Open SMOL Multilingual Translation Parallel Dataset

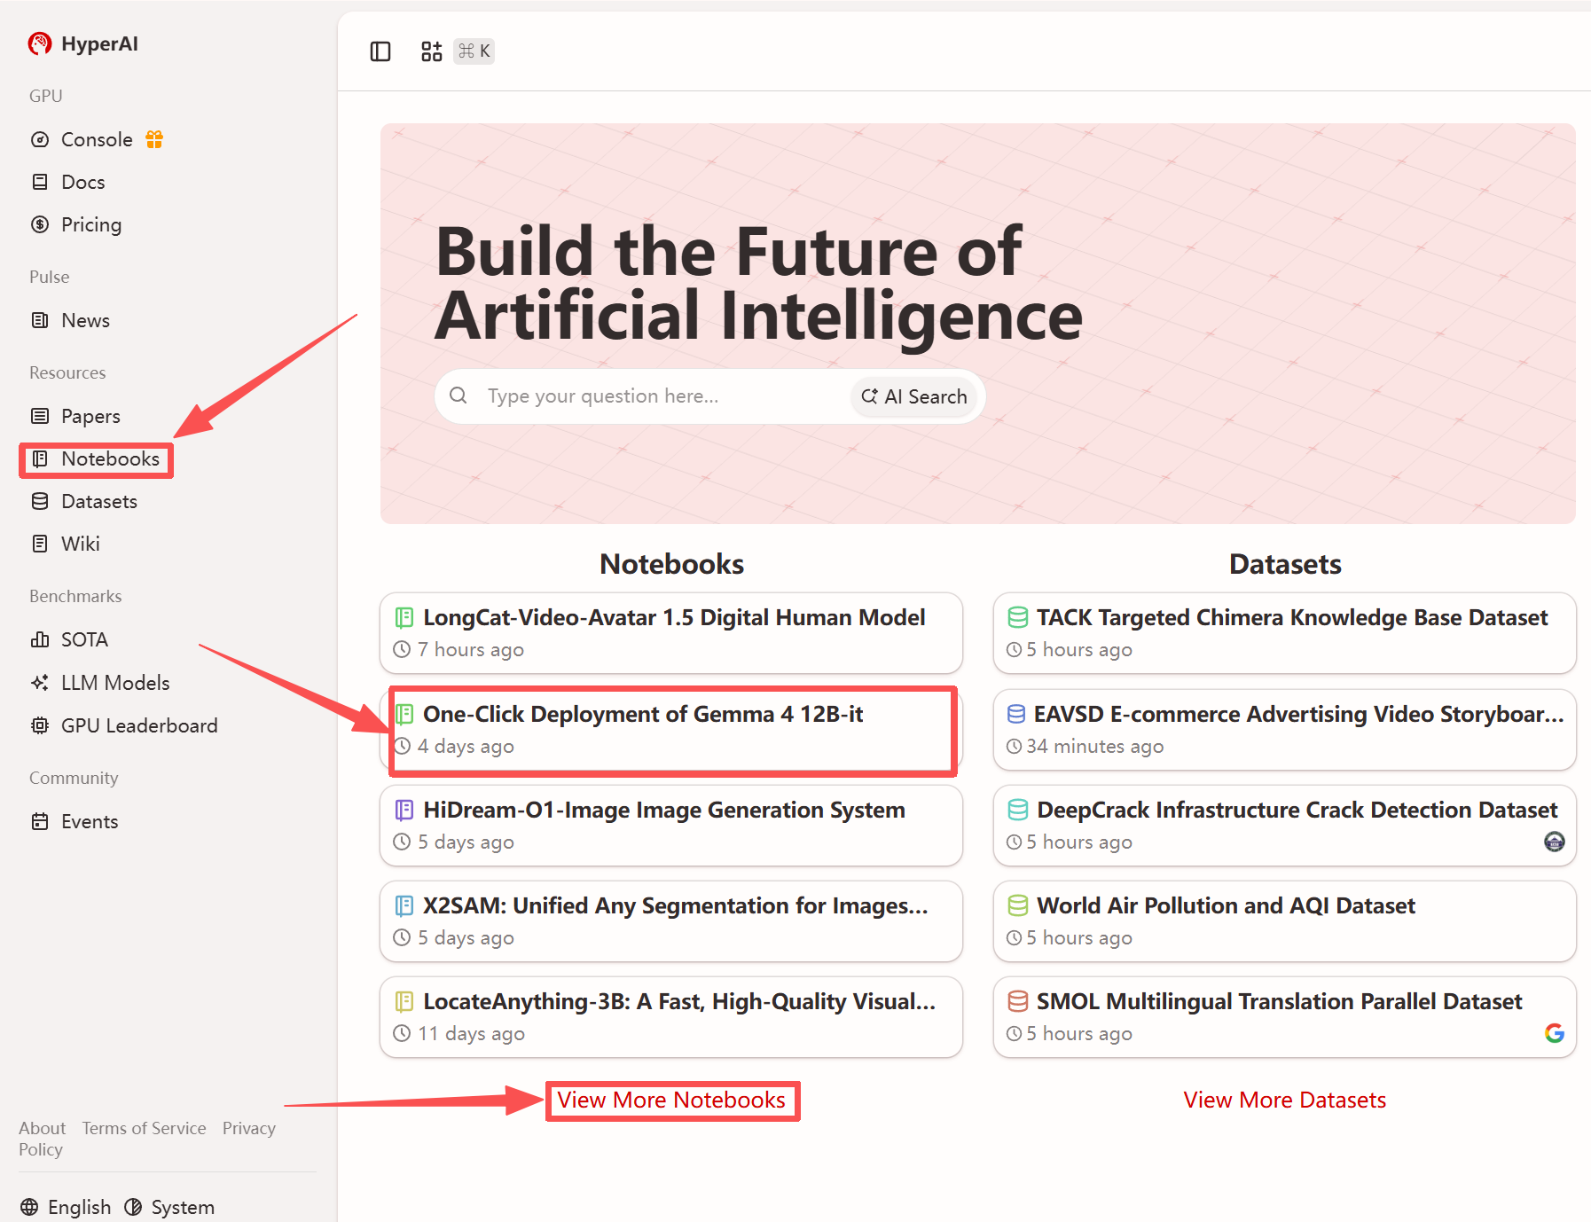1285,1017
